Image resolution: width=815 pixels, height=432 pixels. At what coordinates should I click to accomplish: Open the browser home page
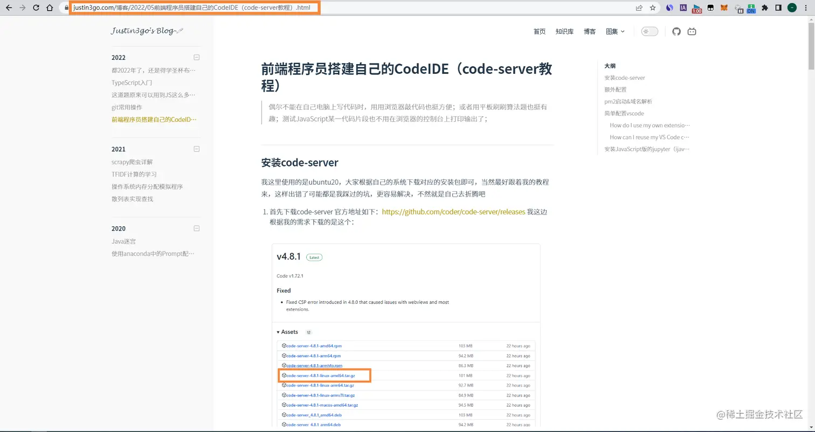(x=50, y=8)
